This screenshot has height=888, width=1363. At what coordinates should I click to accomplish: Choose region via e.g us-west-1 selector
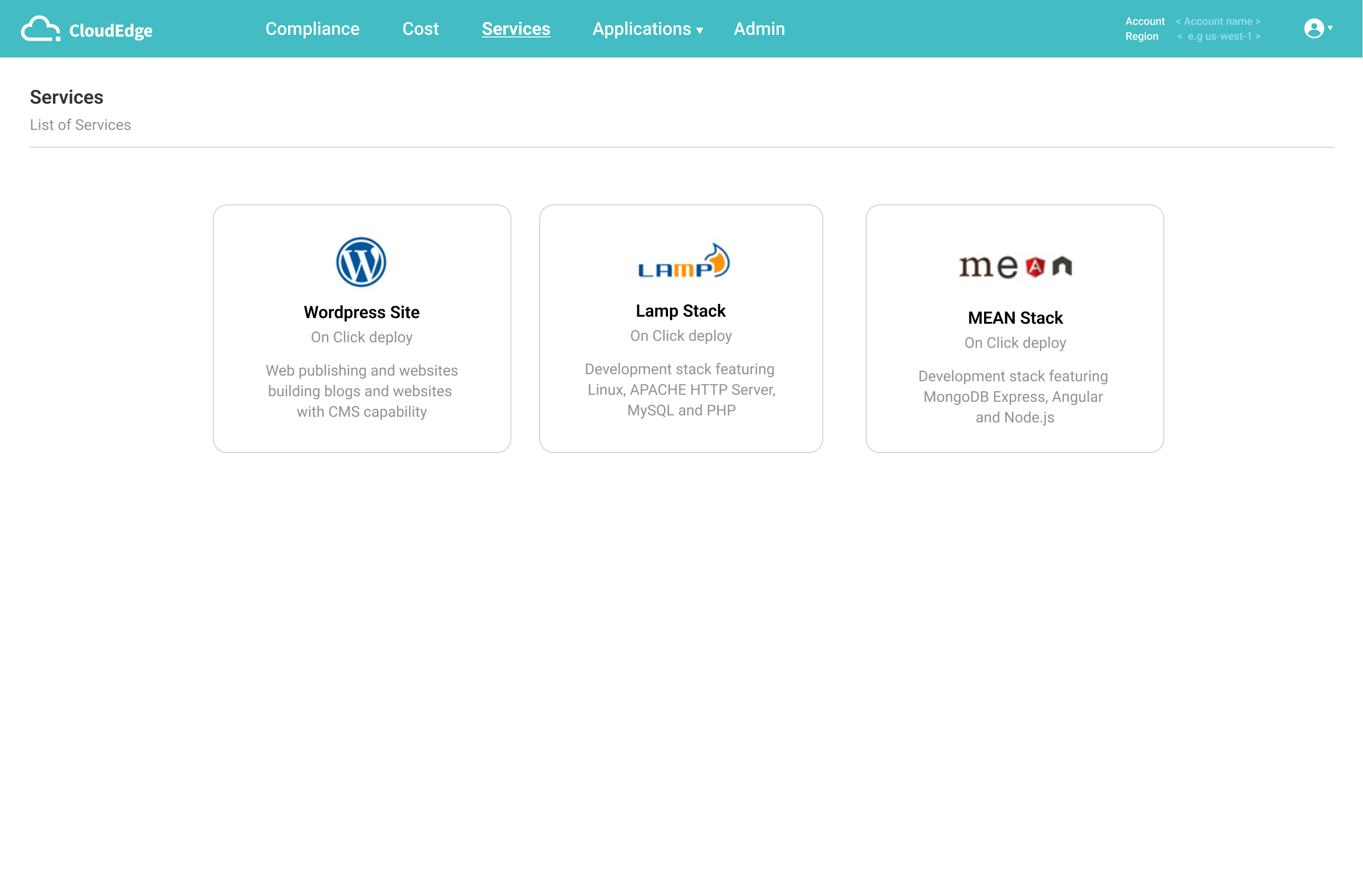(x=1219, y=36)
